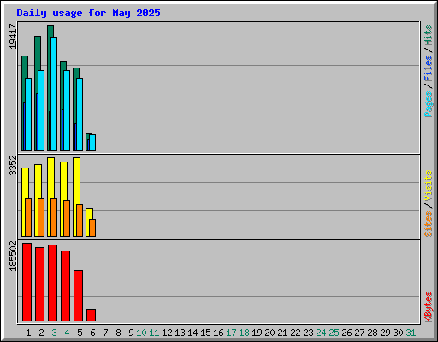
Task: Click day number 9 on the x-axis
Action: point(131,333)
